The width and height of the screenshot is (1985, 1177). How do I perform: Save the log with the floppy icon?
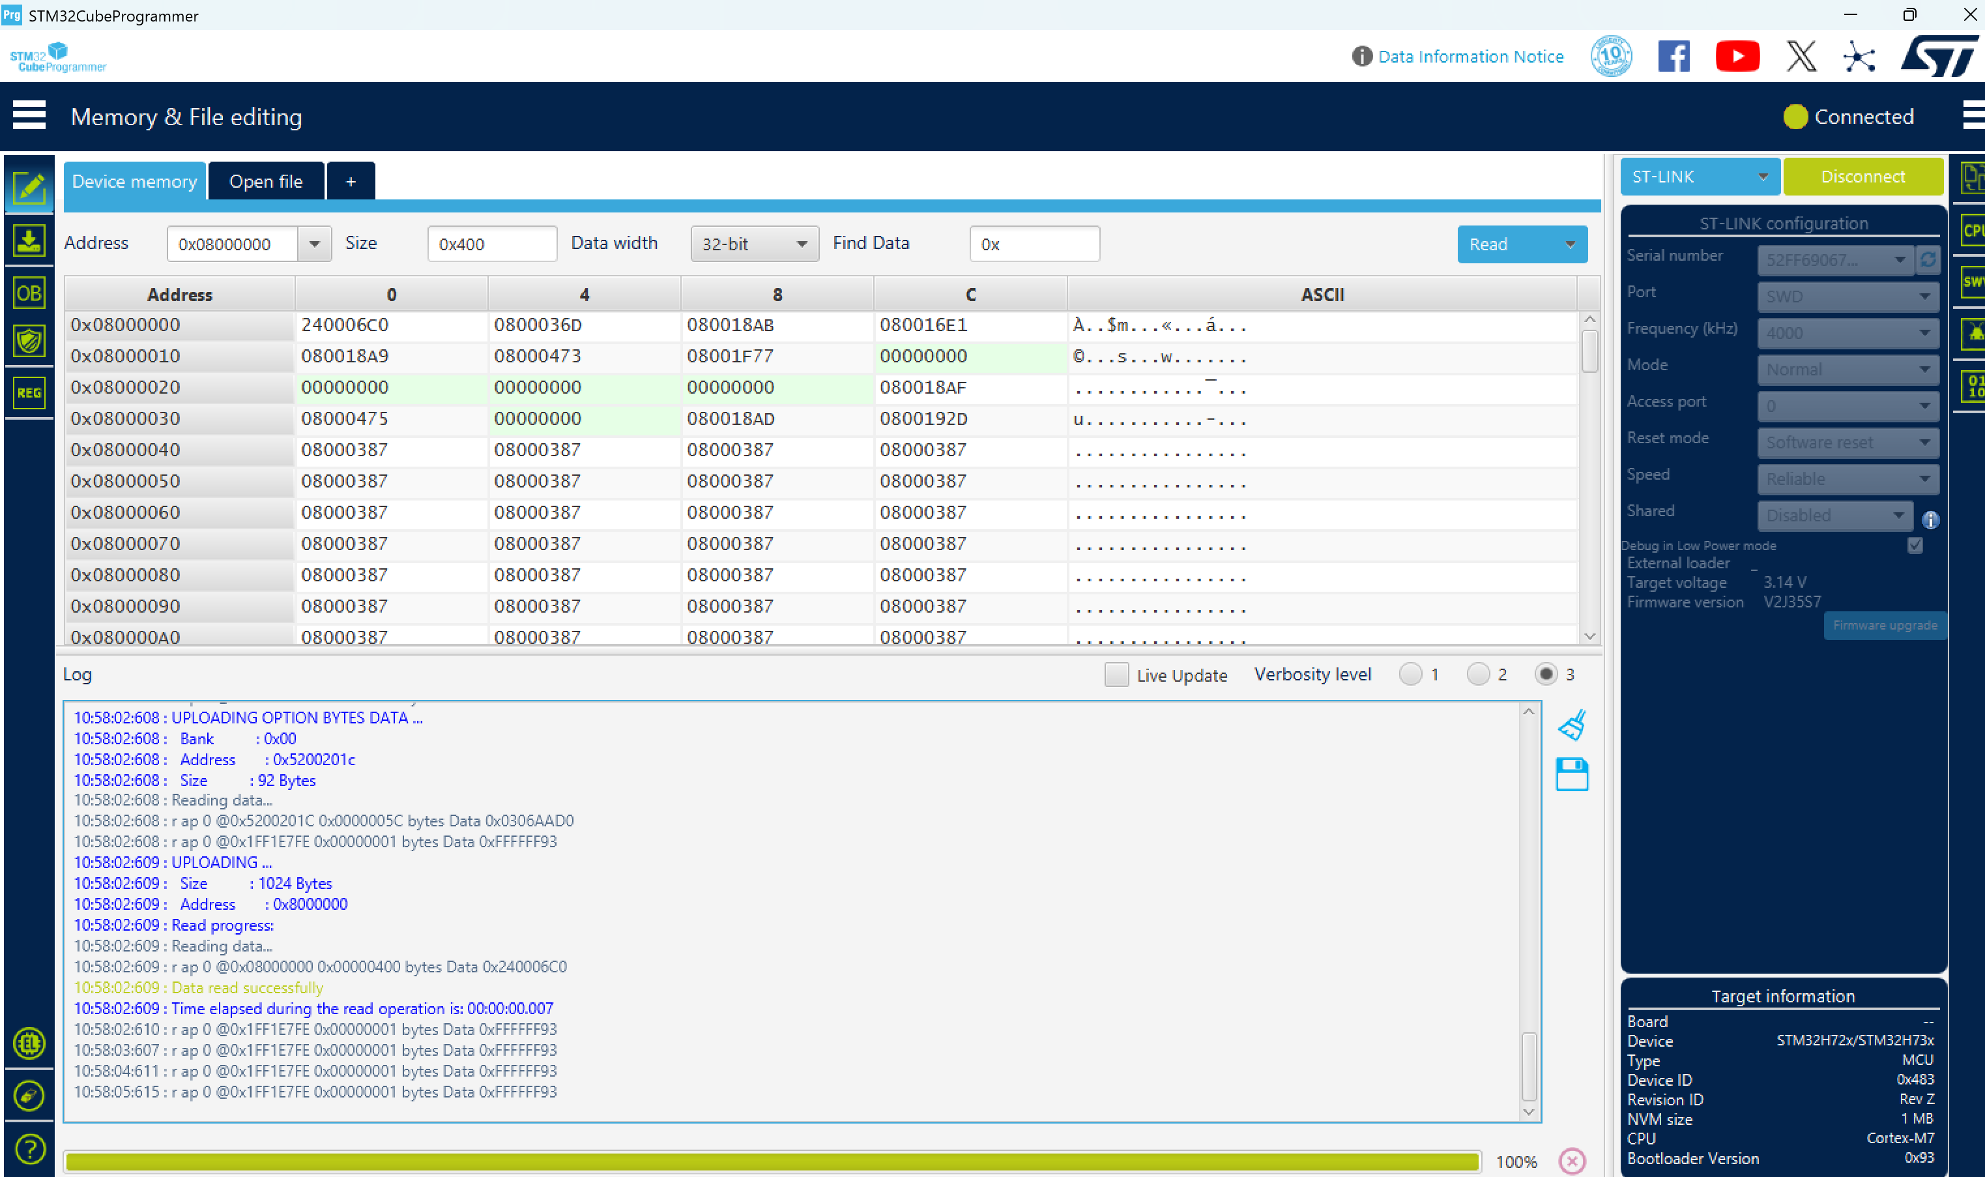pos(1572,774)
